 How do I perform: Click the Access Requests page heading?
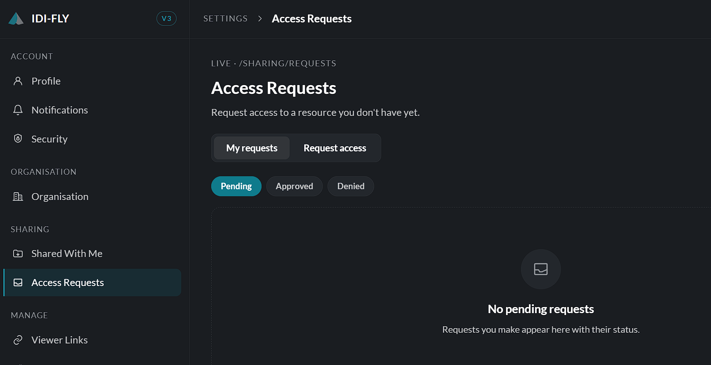point(274,88)
